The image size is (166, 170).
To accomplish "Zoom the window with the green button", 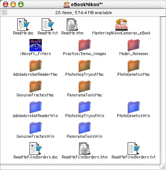I will click(21, 4).
